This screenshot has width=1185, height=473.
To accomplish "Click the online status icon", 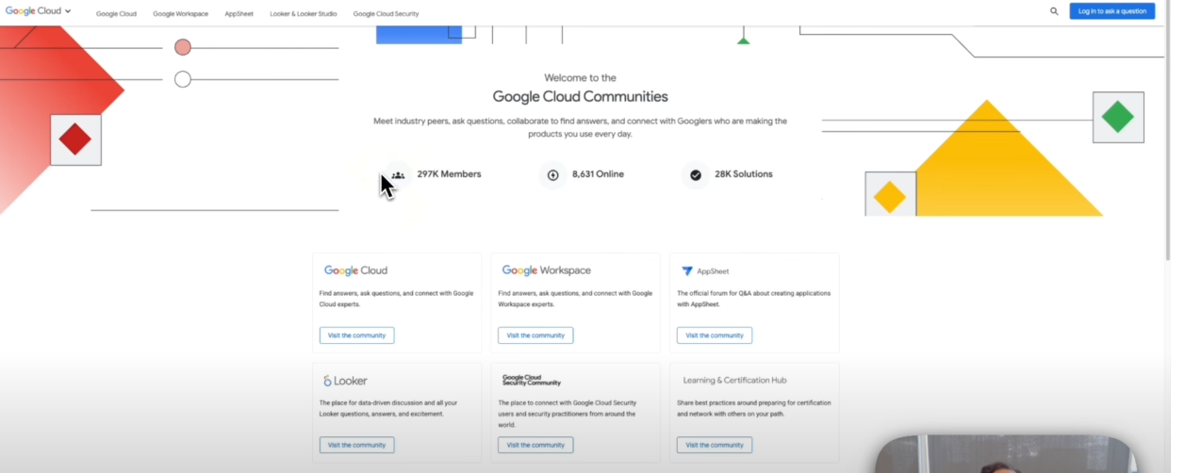I will coord(552,174).
